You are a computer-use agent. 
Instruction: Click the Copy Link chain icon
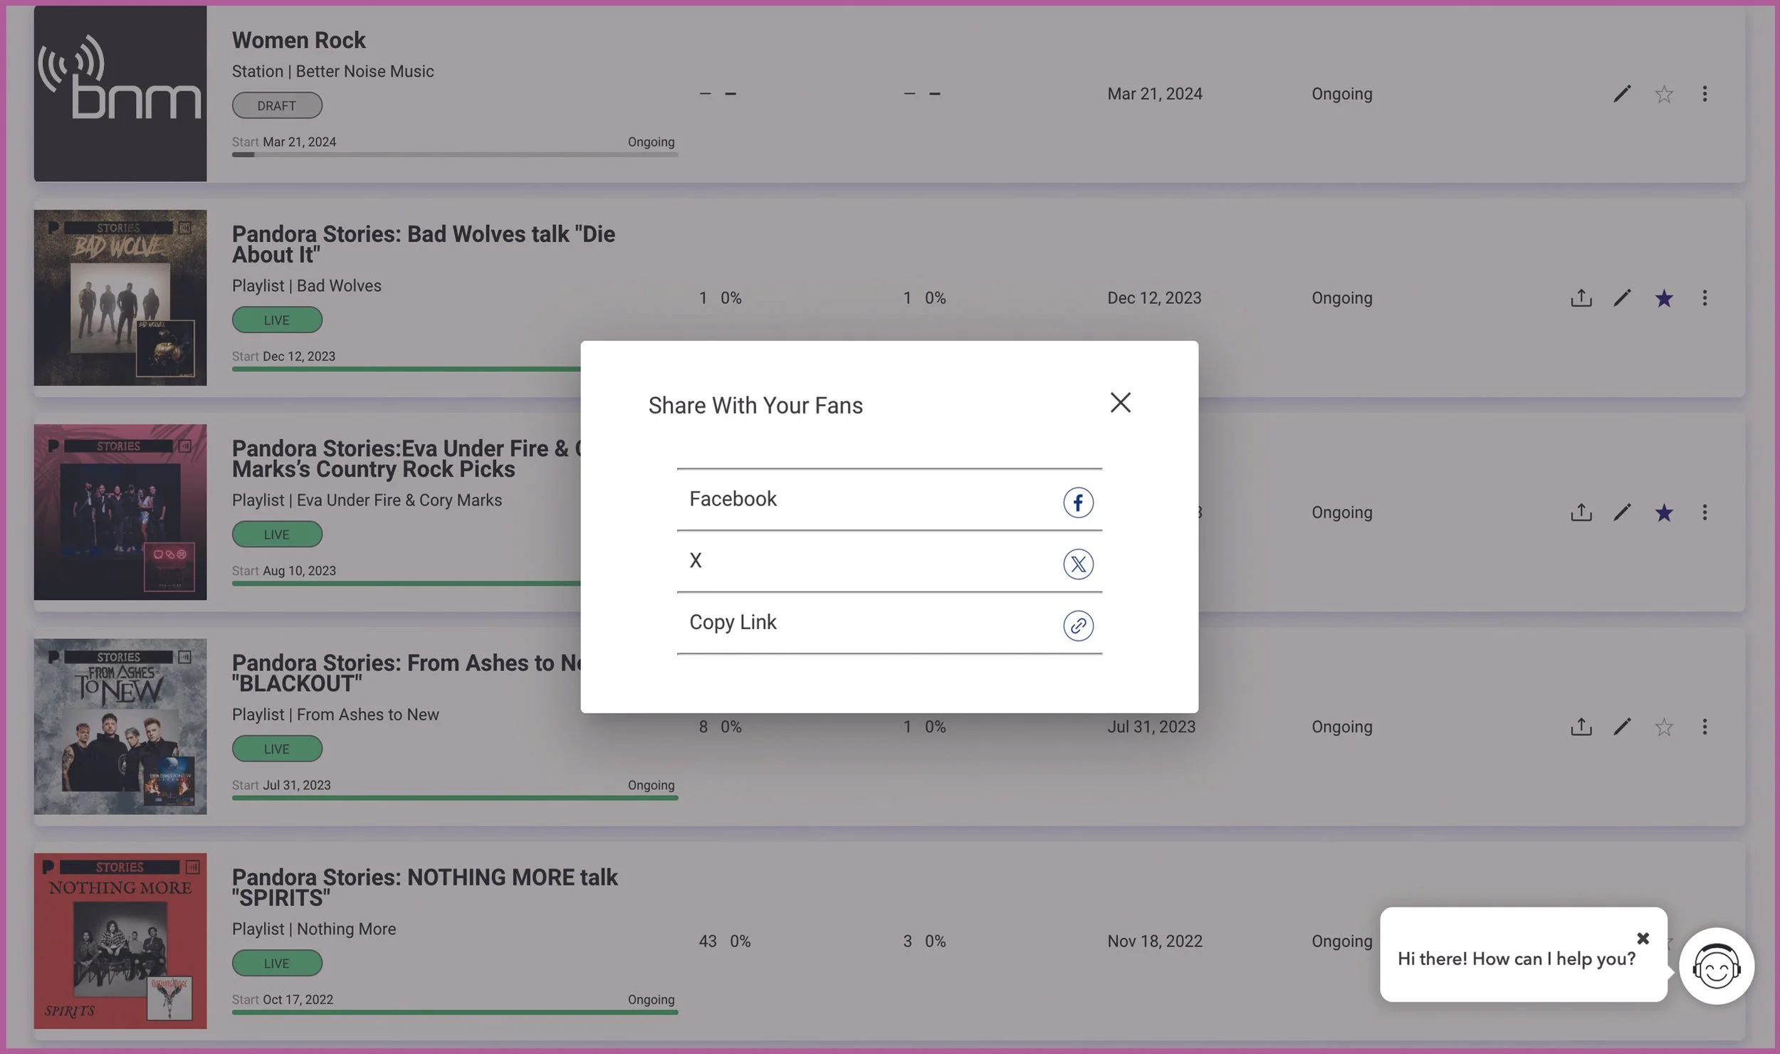[x=1078, y=626]
